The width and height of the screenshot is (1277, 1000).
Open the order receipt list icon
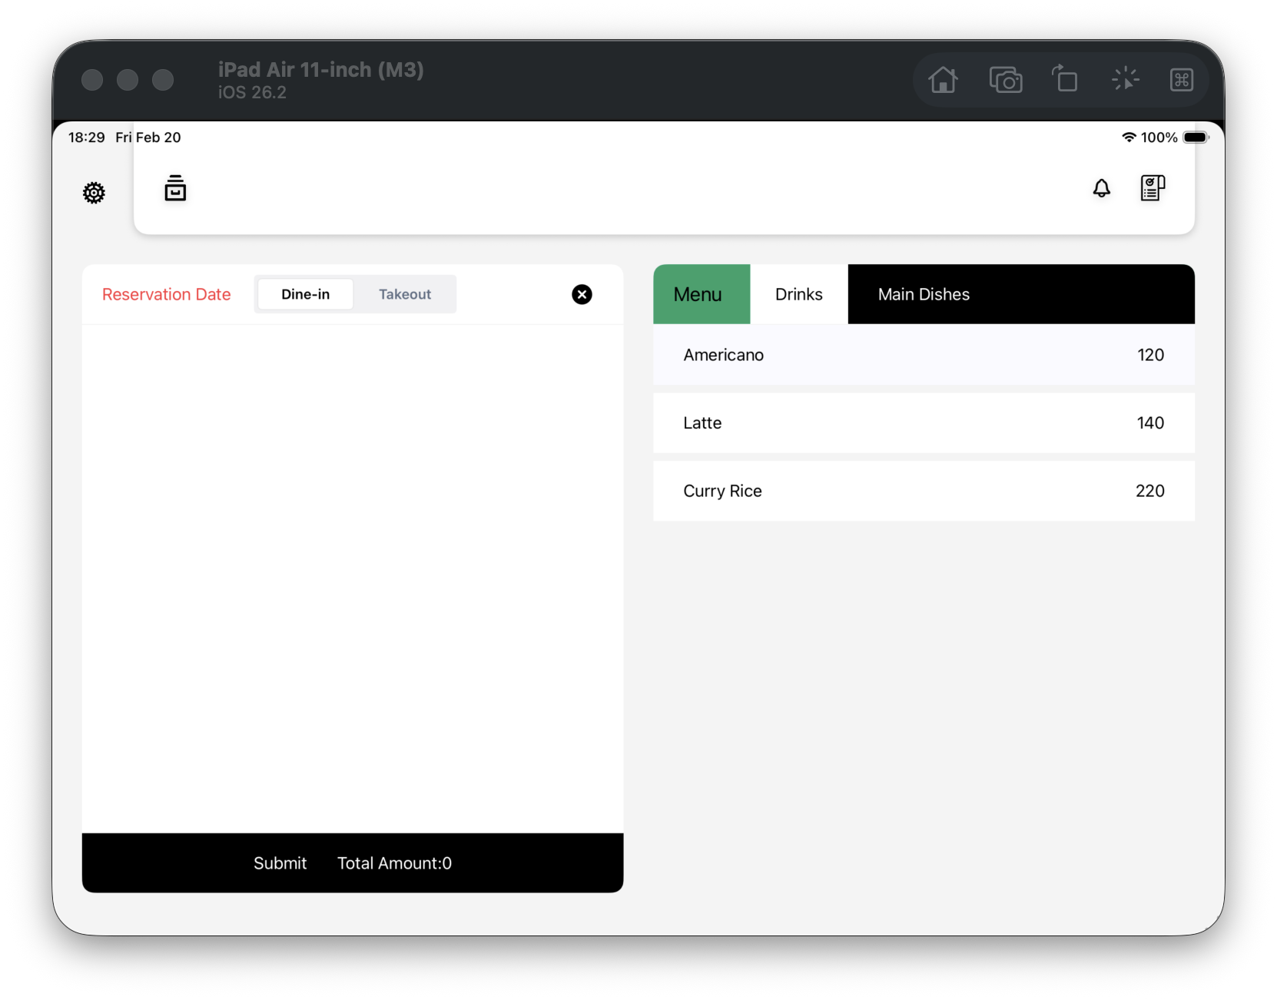pyautogui.click(x=1152, y=188)
